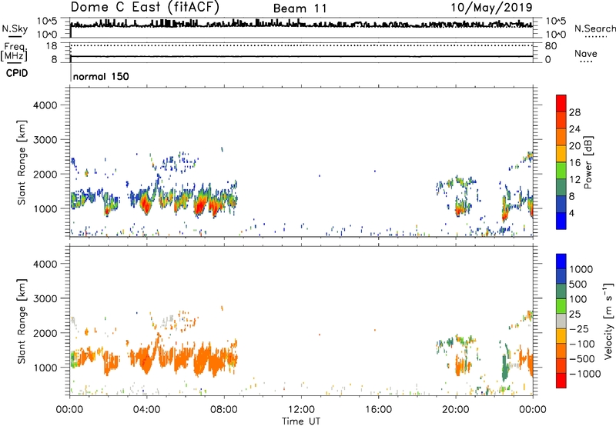Pick the Power colorbar segment between 4 and 8
Screen dimensions: 616x426
point(561,204)
